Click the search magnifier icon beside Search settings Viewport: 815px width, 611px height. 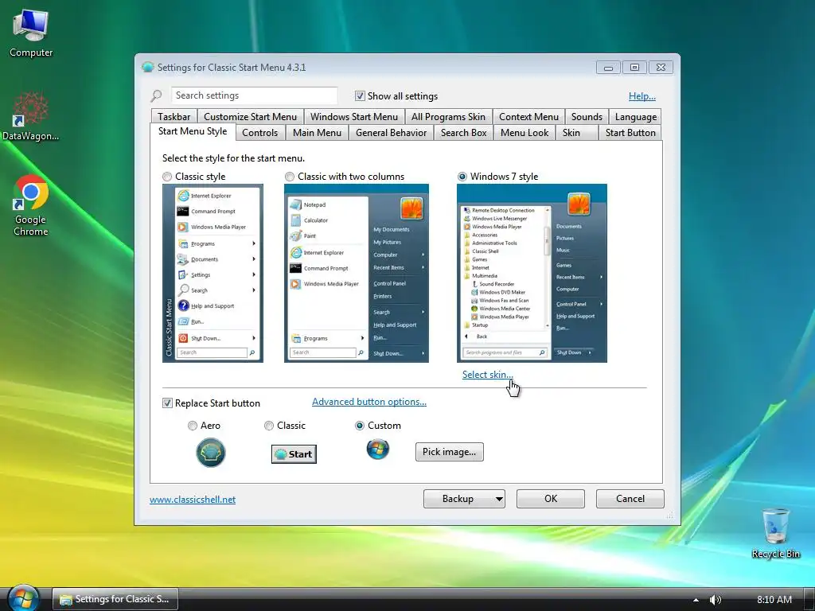[x=157, y=95]
